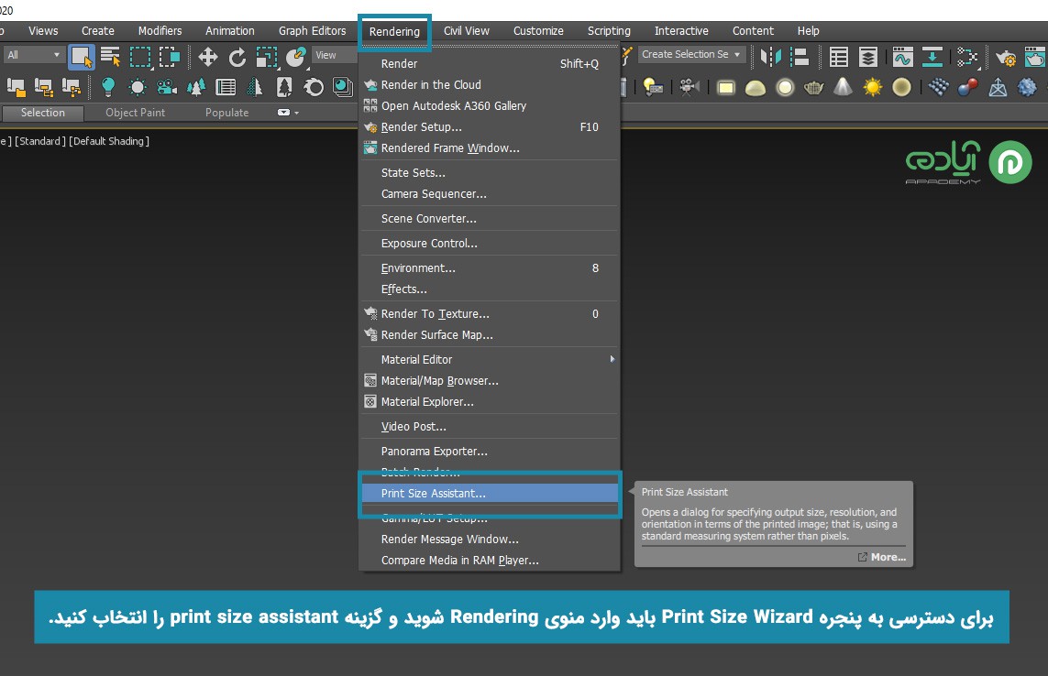The width and height of the screenshot is (1048, 676).
Task: Open the Graph Editors menu
Action: click(312, 31)
